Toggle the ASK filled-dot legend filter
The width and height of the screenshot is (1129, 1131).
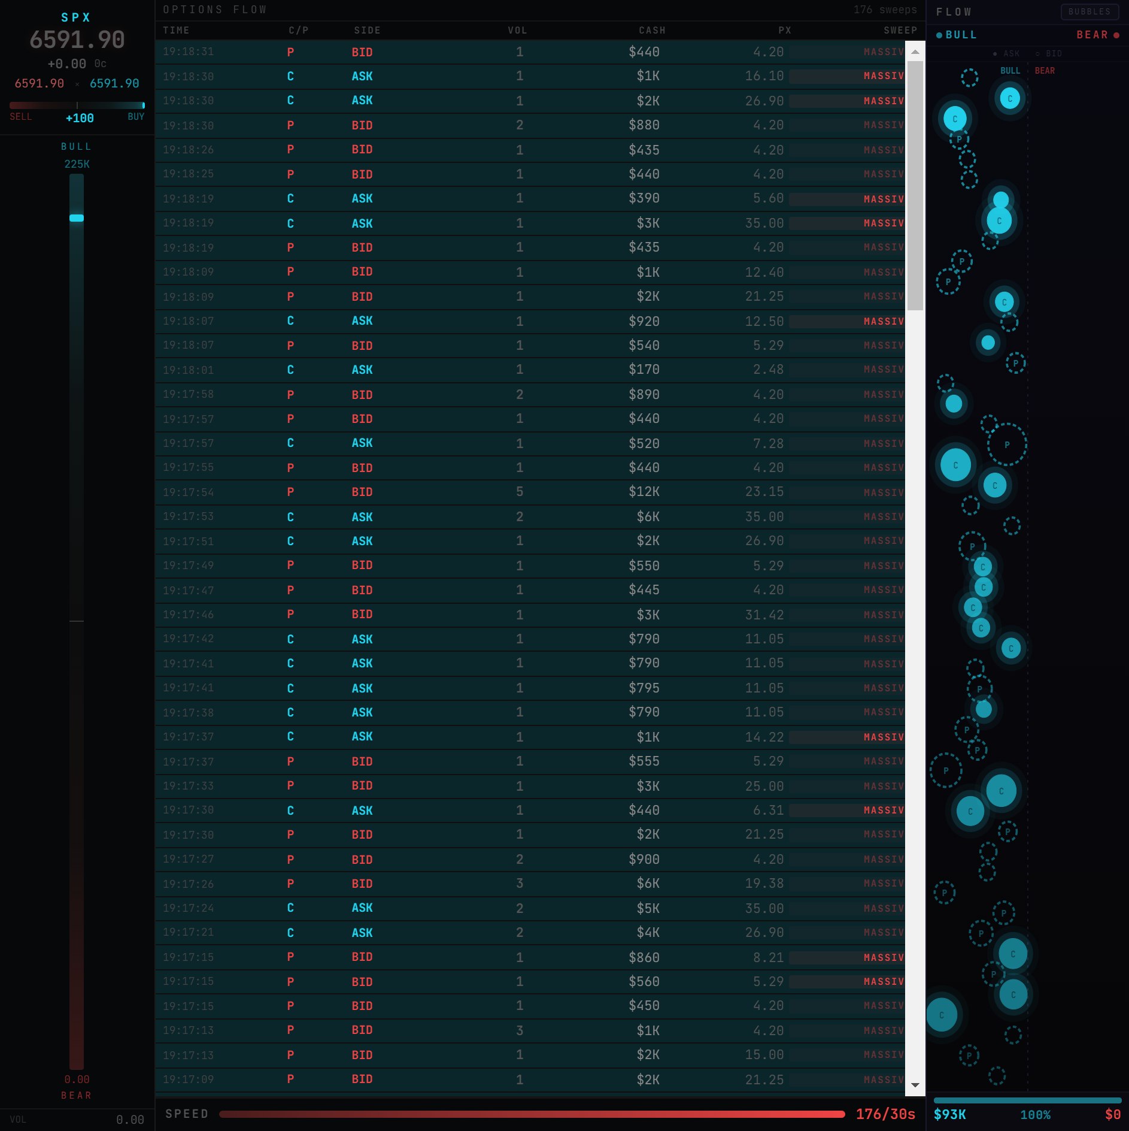click(x=1006, y=54)
